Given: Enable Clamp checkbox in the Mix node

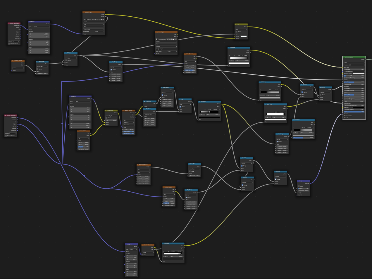Looking at the screenshot, I should tap(237, 32).
